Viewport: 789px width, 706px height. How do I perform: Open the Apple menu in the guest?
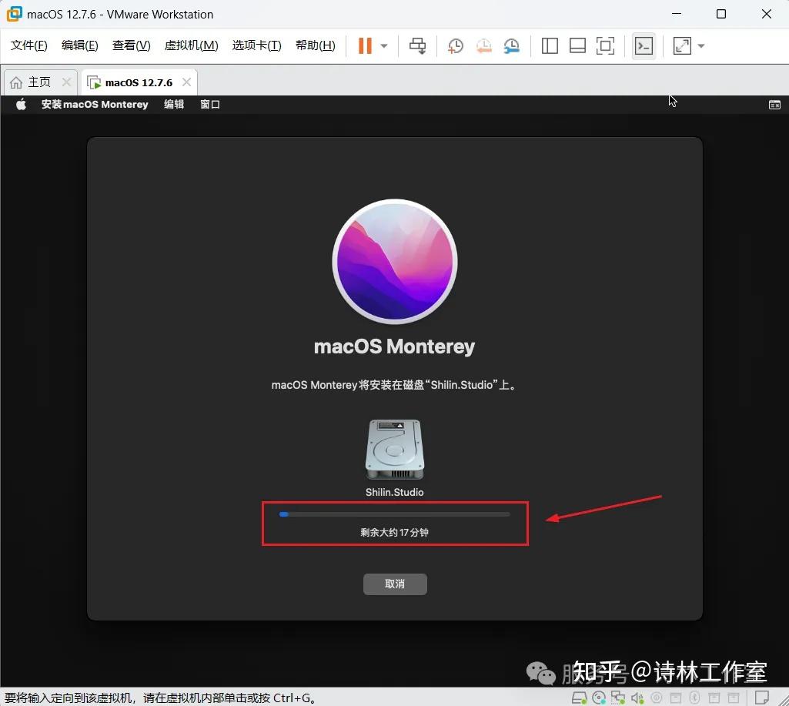[21, 104]
